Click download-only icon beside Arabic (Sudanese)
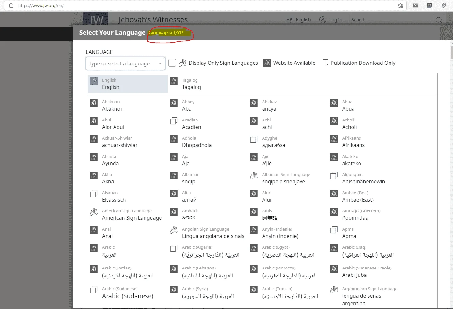 (x=94, y=290)
